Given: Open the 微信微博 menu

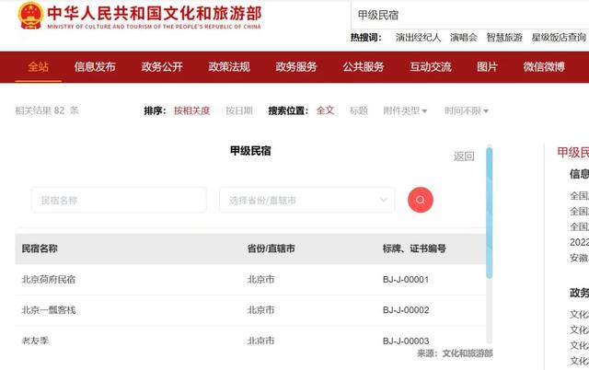Looking at the screenshot, I should tap(544, 67).
